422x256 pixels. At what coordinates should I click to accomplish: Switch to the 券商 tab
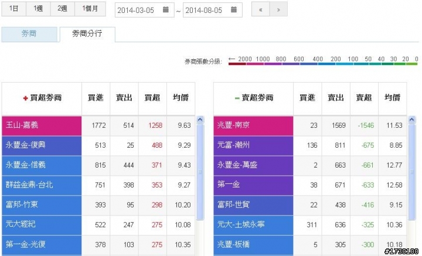29,34
